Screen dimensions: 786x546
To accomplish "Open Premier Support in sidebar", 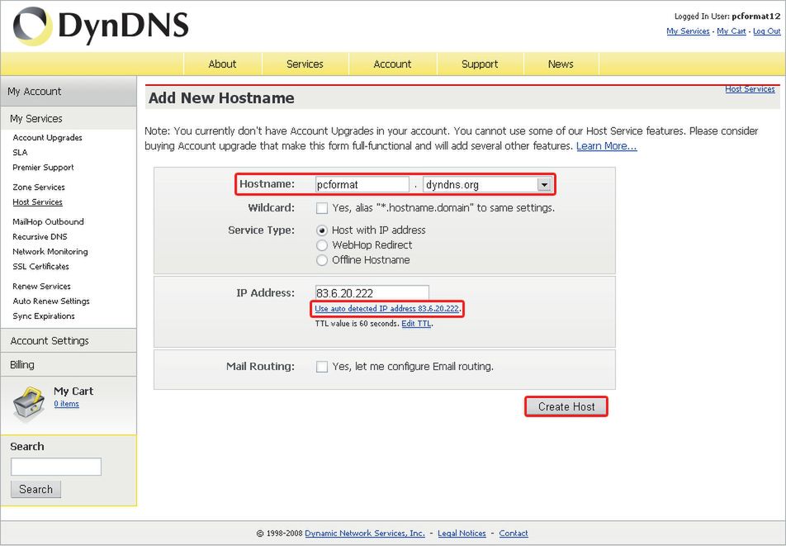I will pyautogui.click(x=43, y=168).
